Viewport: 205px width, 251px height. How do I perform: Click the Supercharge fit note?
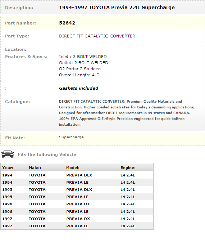(71, 137)
